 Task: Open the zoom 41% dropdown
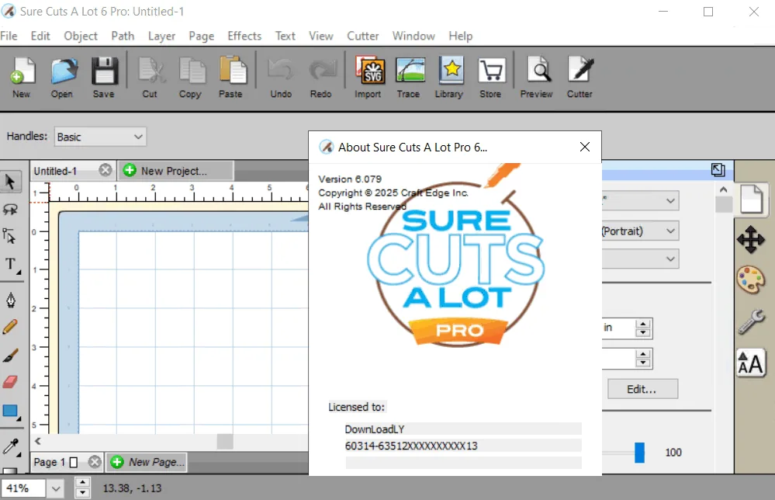(x=56, y=488)
